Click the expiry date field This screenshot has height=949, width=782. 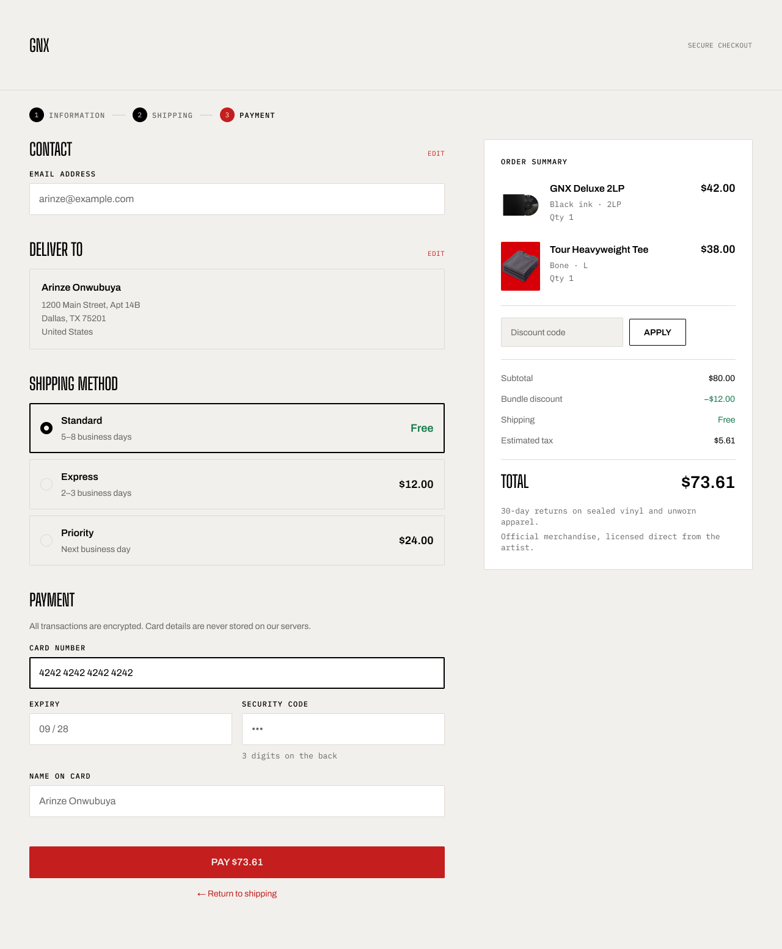coord(131,729)
